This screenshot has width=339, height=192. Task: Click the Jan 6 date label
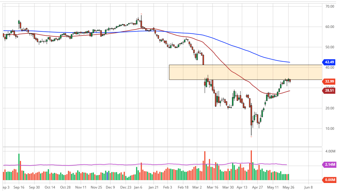tap(138, 187)
